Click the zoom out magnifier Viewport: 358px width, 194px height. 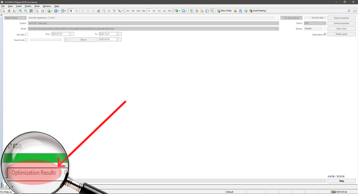click(x=26, y=11)
